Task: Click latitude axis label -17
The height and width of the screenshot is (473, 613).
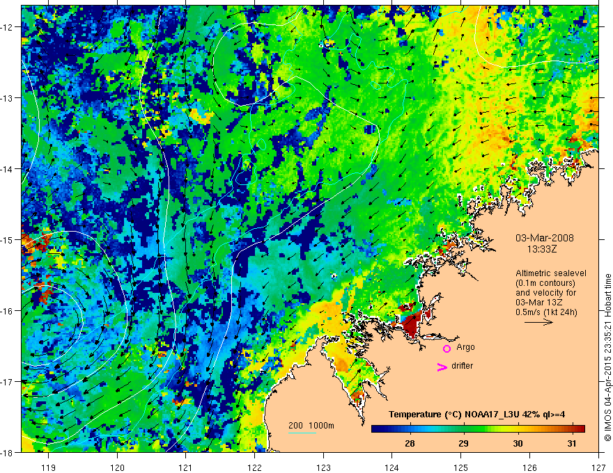Action: point(7,382)
